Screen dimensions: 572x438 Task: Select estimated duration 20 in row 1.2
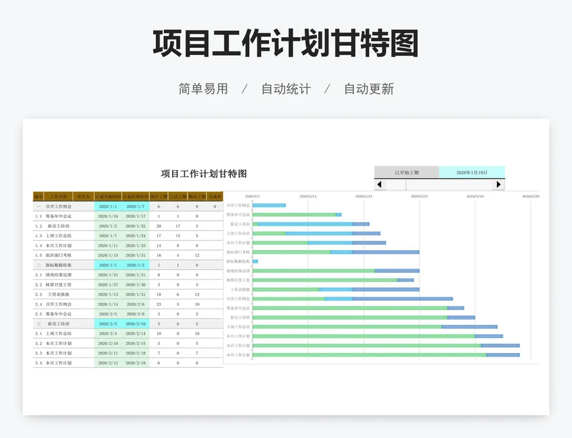tap(159, 226)
